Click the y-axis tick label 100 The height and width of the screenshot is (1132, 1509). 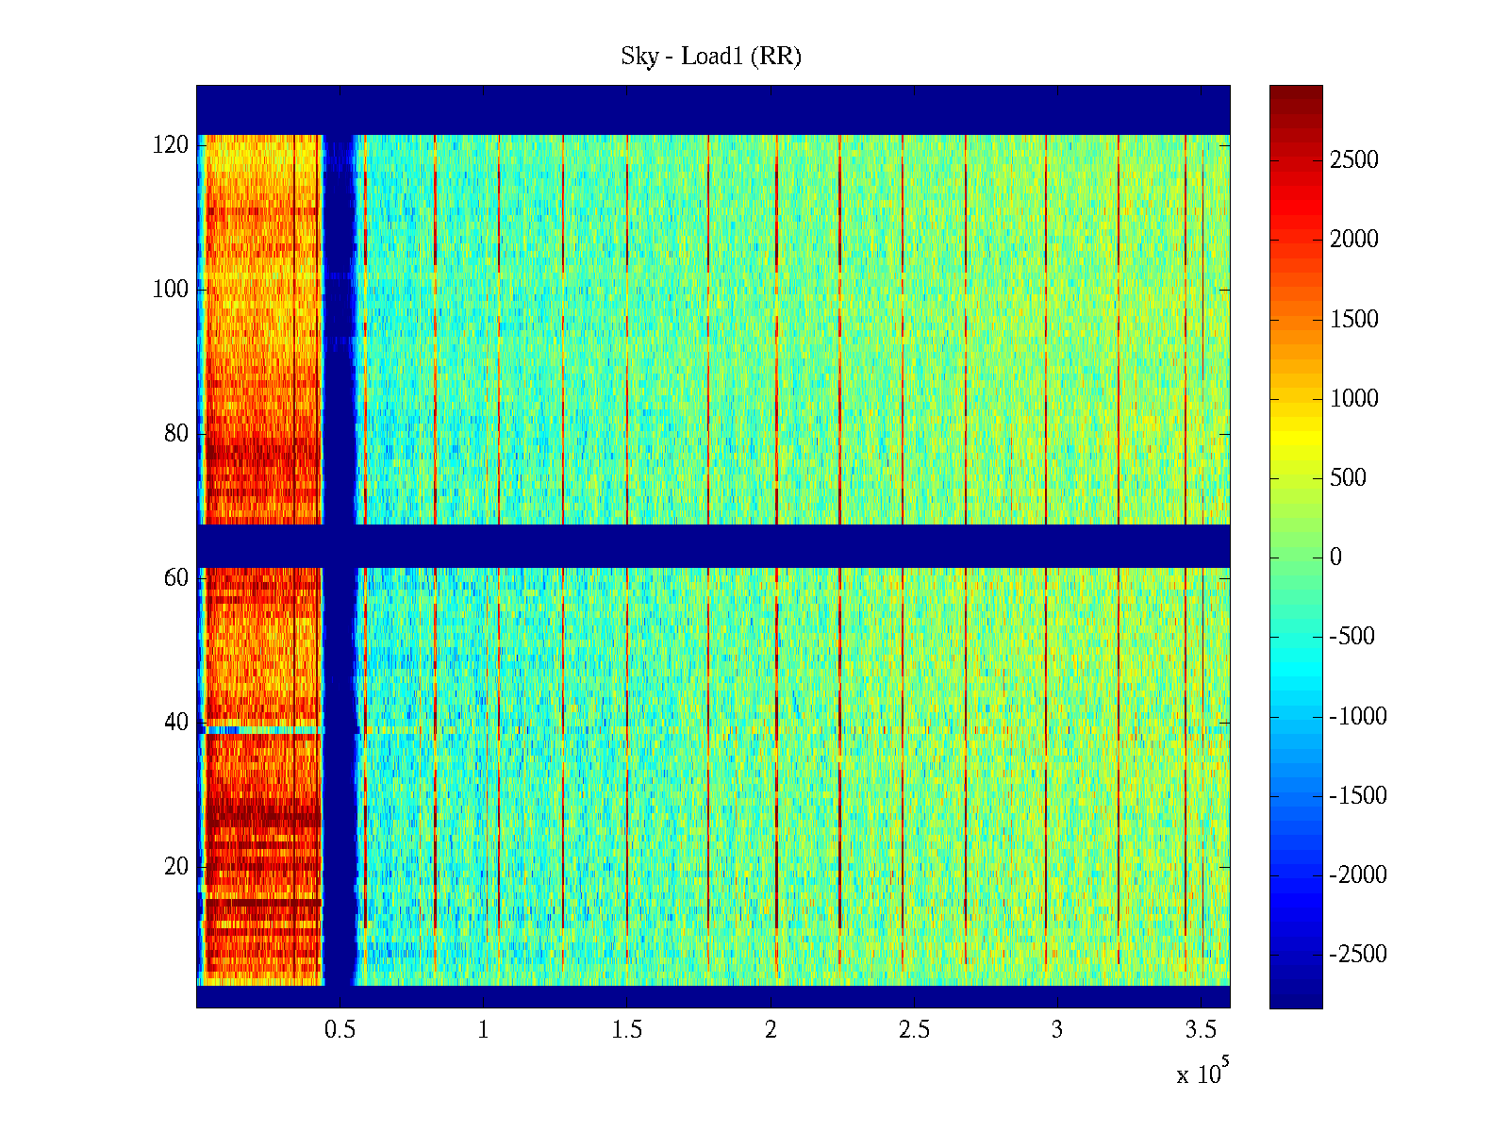[x=170, y=290]
